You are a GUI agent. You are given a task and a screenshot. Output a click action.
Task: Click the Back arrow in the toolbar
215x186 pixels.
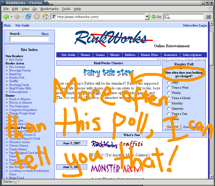coord(6,17)
